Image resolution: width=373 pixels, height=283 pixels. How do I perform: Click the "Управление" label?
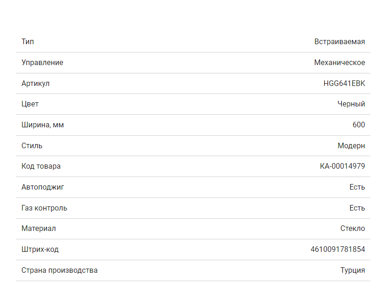click(42, 63)
